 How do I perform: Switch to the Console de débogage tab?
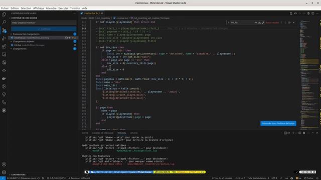(x=102, y=133)
